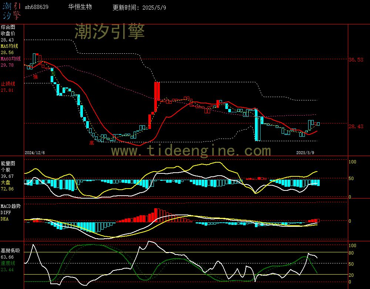Click the 个股 value 39.67
The width and height of the screenshot is (370, 289).
pyautogui.click(x=7, y=176)
